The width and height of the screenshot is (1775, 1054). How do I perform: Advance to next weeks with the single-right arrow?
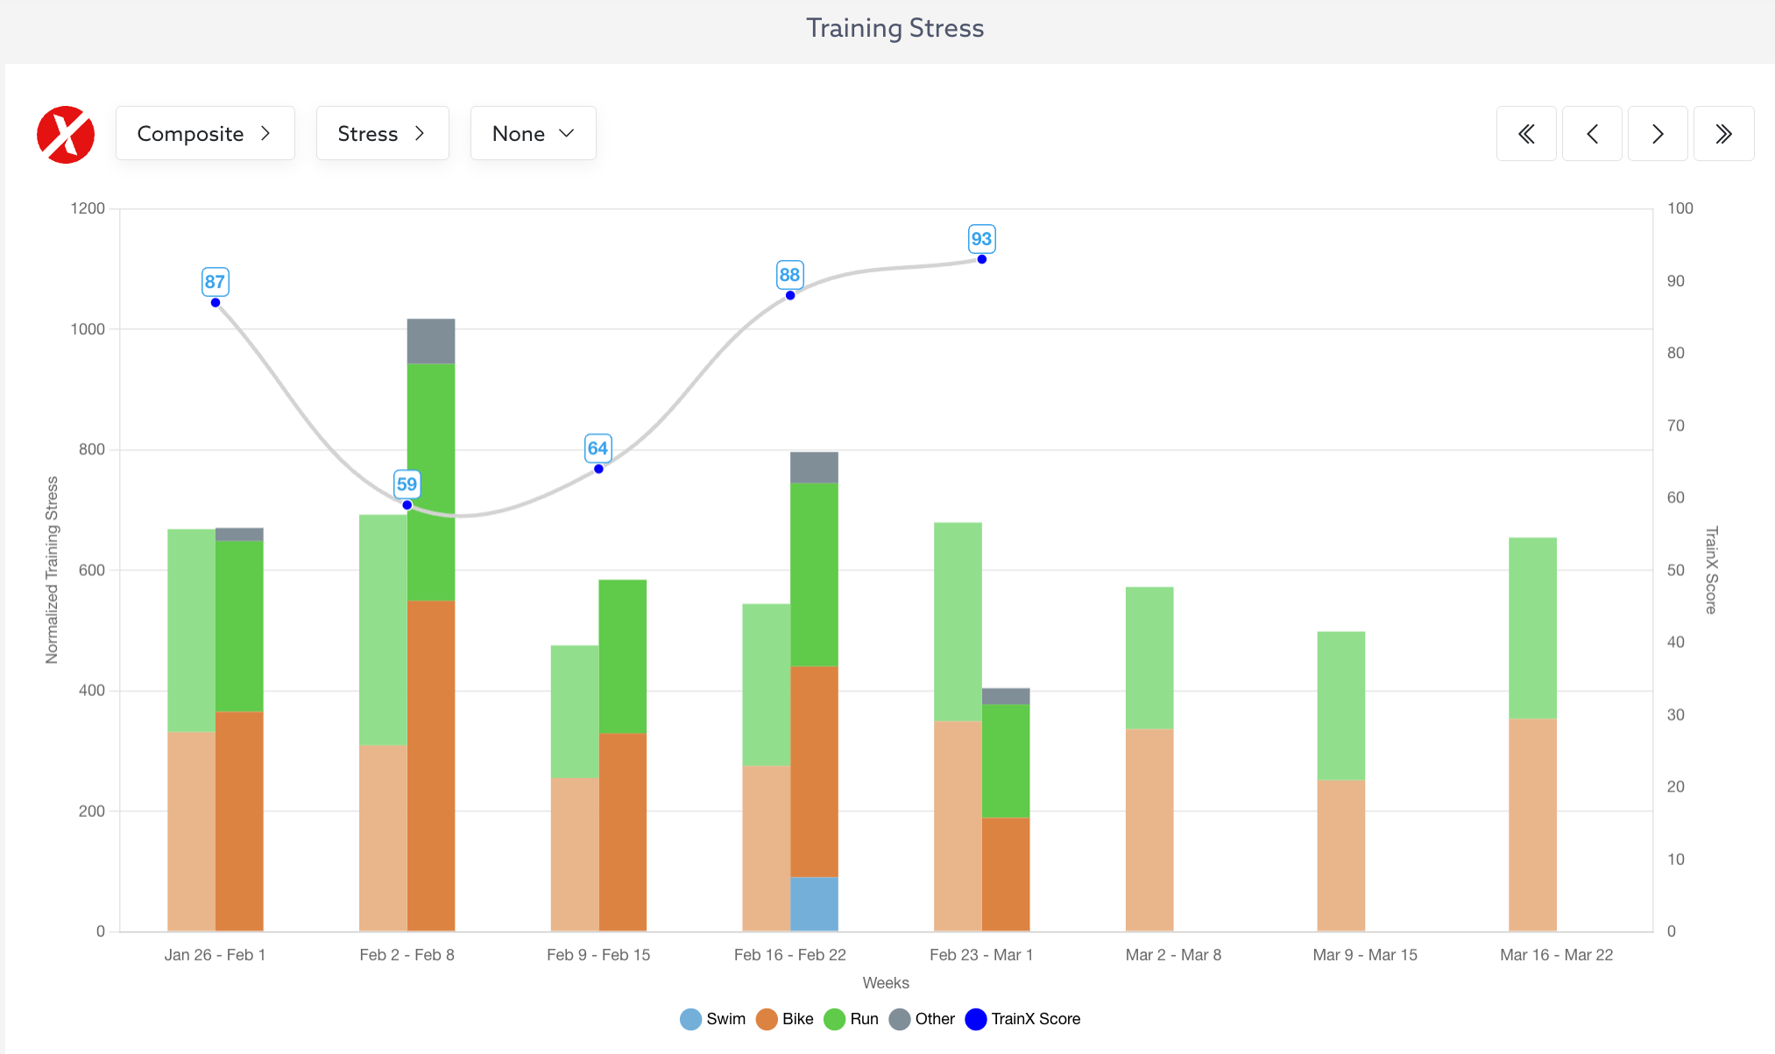pyautogui.click(x=1658, y=134)
